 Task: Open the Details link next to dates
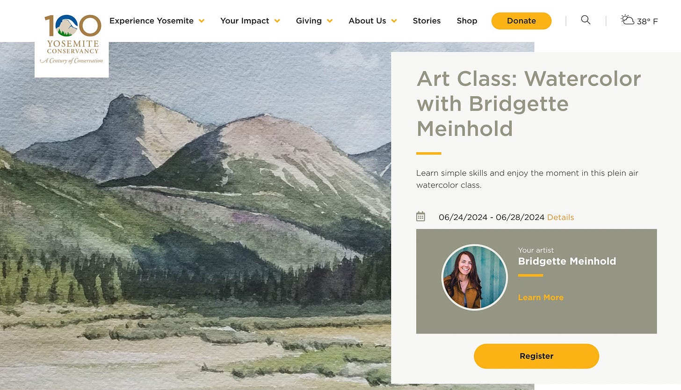(x=560, y=217)
